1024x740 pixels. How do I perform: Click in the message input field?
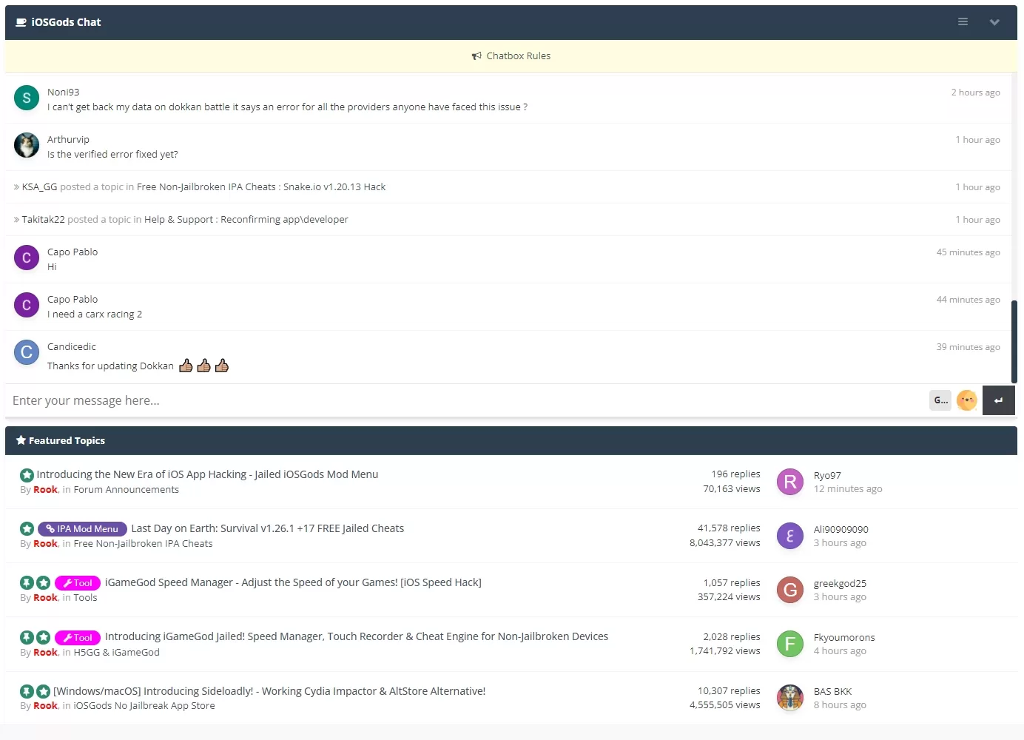(x=466, y=400)
